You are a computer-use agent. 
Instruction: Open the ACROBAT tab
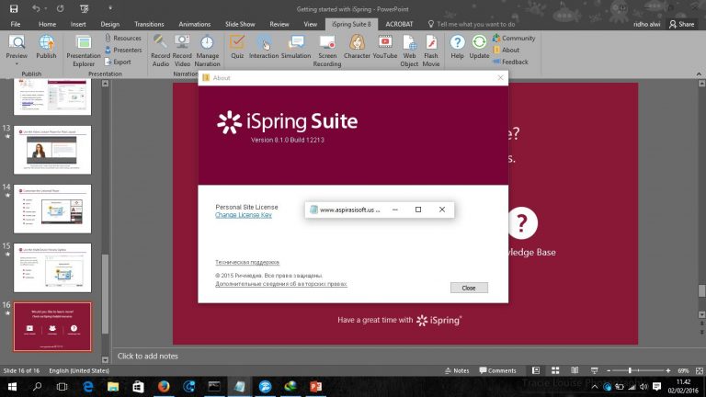pos(399,24)
